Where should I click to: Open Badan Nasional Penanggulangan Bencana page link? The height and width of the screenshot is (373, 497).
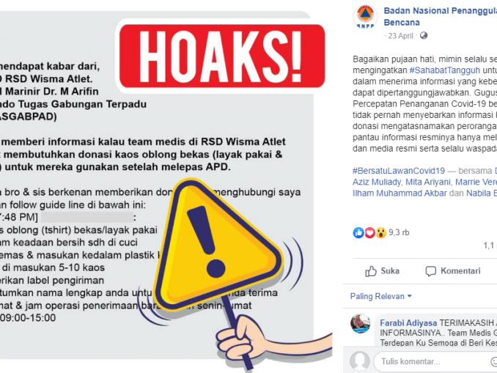point(441,17)
